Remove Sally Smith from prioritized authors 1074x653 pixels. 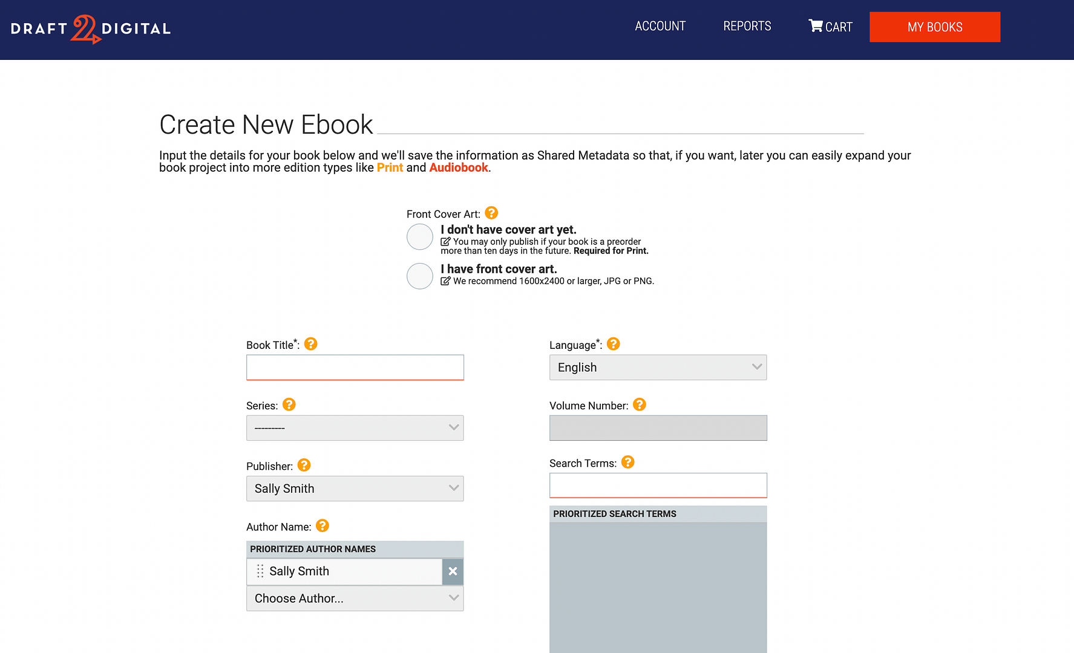[453, 571]
